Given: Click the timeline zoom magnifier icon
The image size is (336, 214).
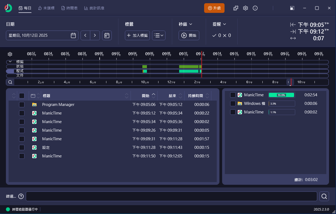Looking at the screenshot, I should coord(10,82).
